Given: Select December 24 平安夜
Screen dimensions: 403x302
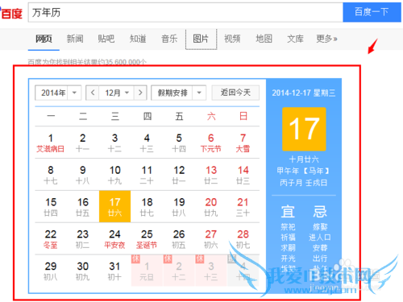Looking at the screenshot, I should tap(114, 239).
